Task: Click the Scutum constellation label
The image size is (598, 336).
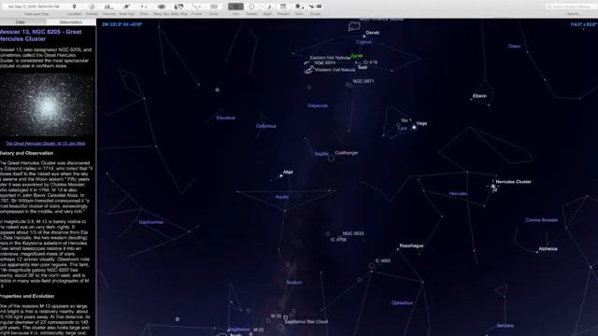Action: coord(294,282)
